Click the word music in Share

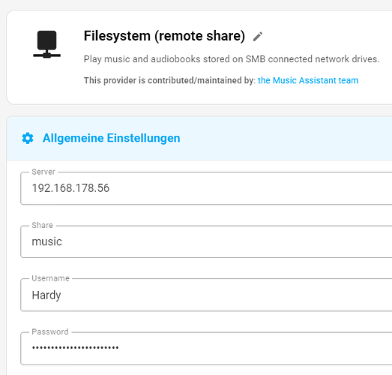point(46,241)
